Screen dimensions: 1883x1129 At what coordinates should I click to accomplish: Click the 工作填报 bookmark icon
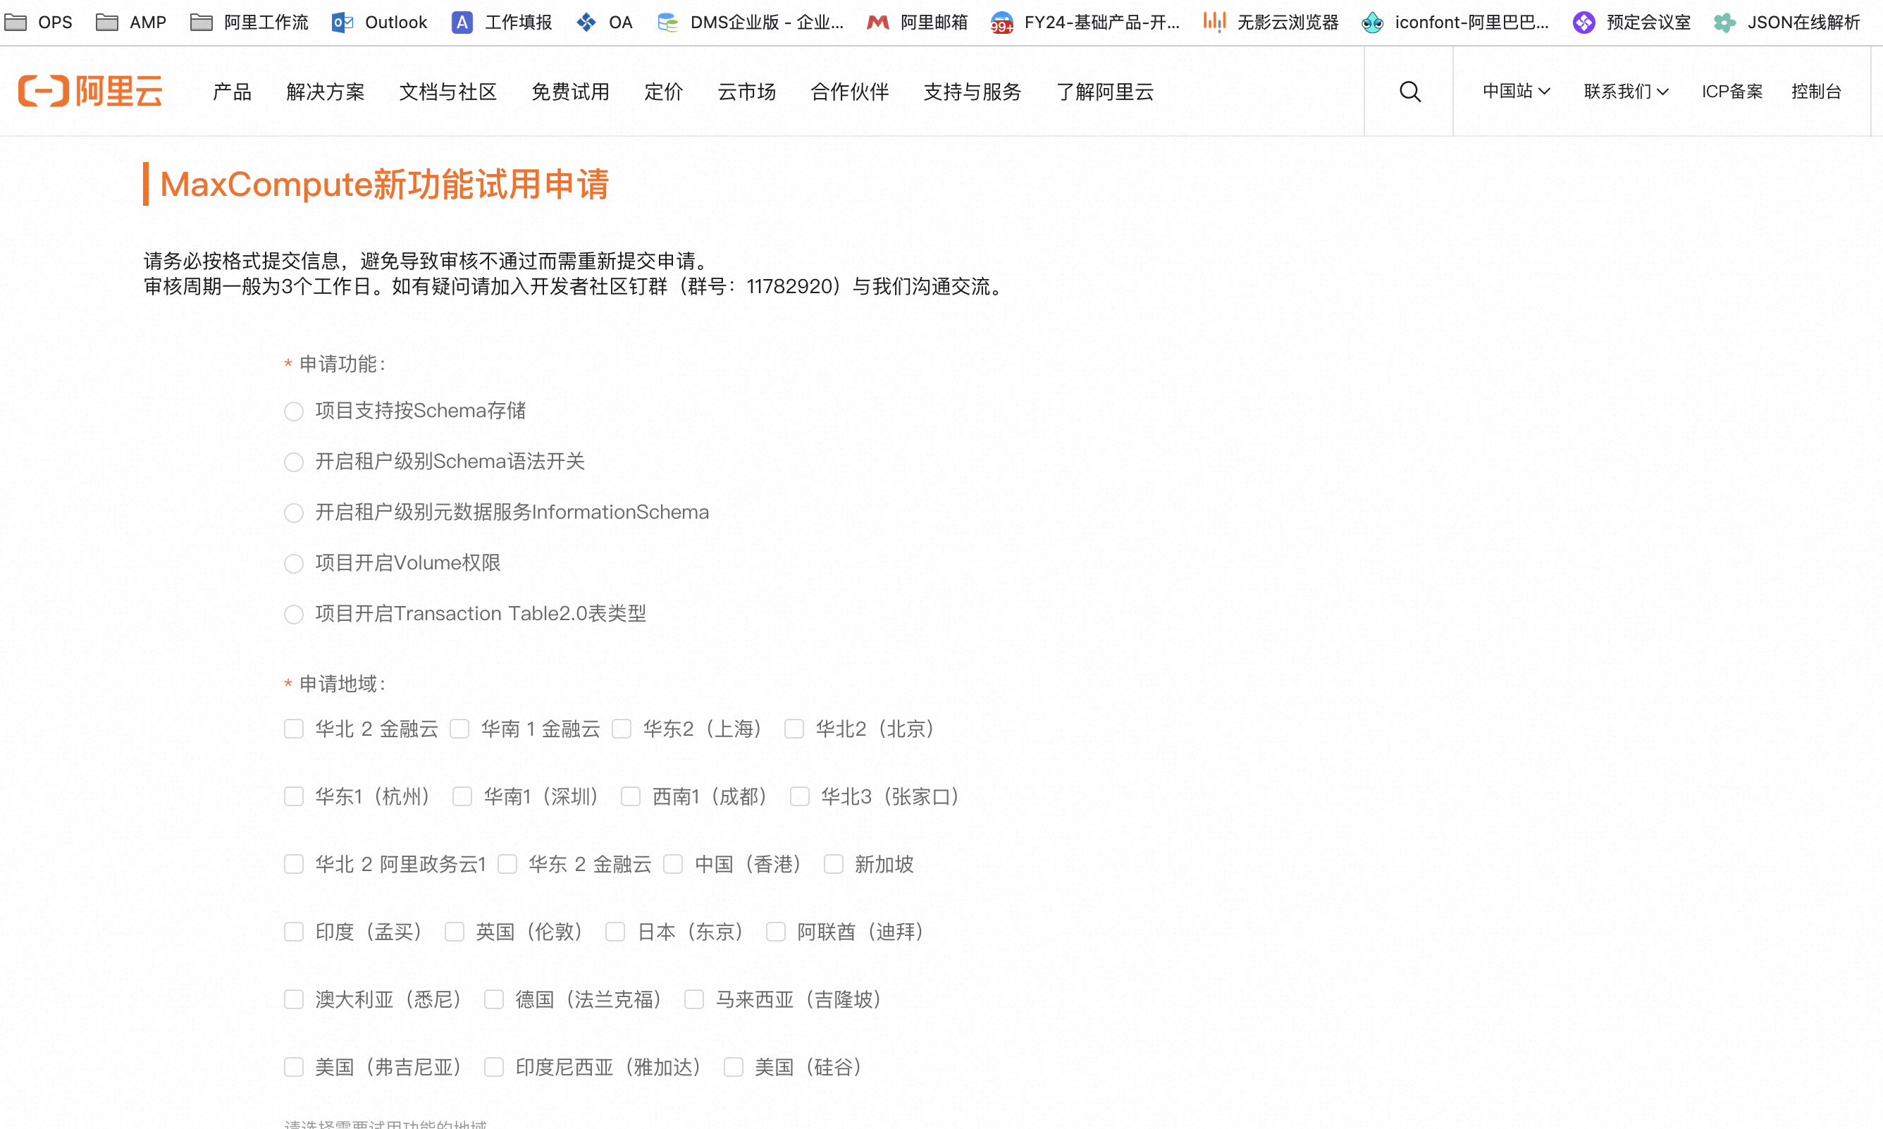462,22
